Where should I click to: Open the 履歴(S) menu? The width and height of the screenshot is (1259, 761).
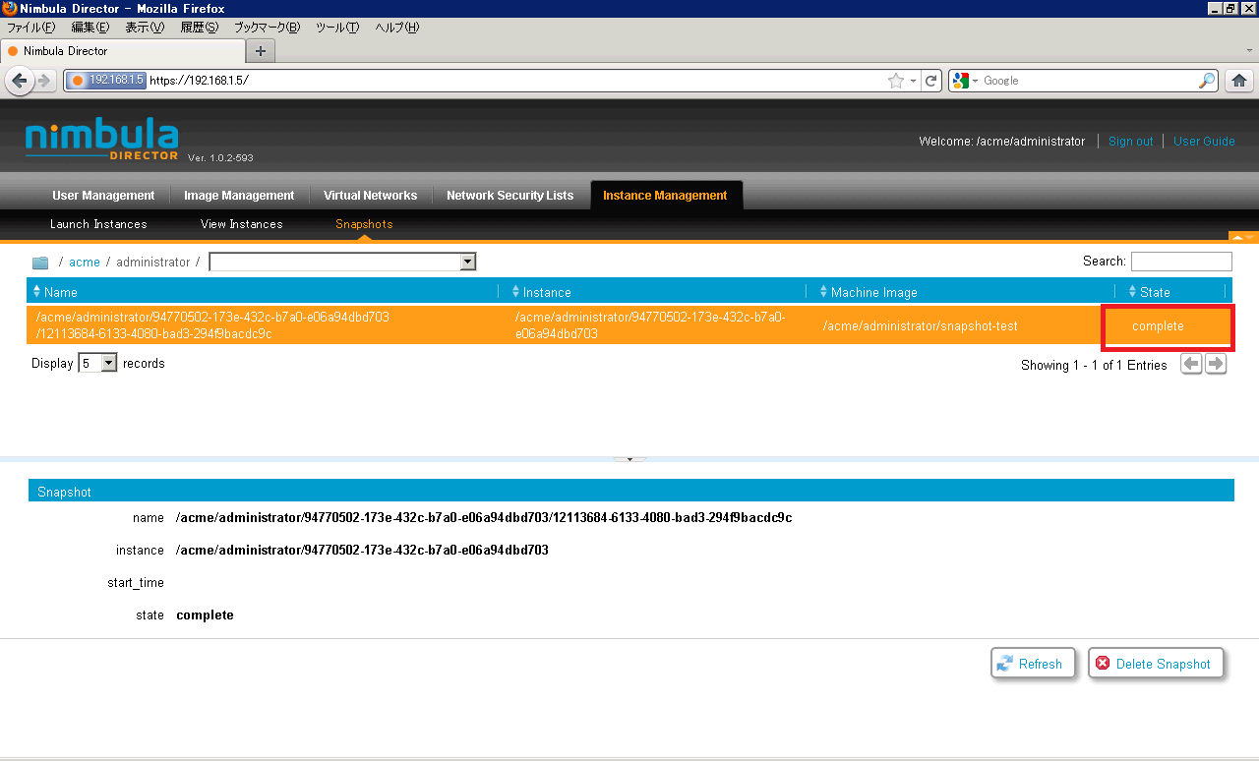[199, 28]
